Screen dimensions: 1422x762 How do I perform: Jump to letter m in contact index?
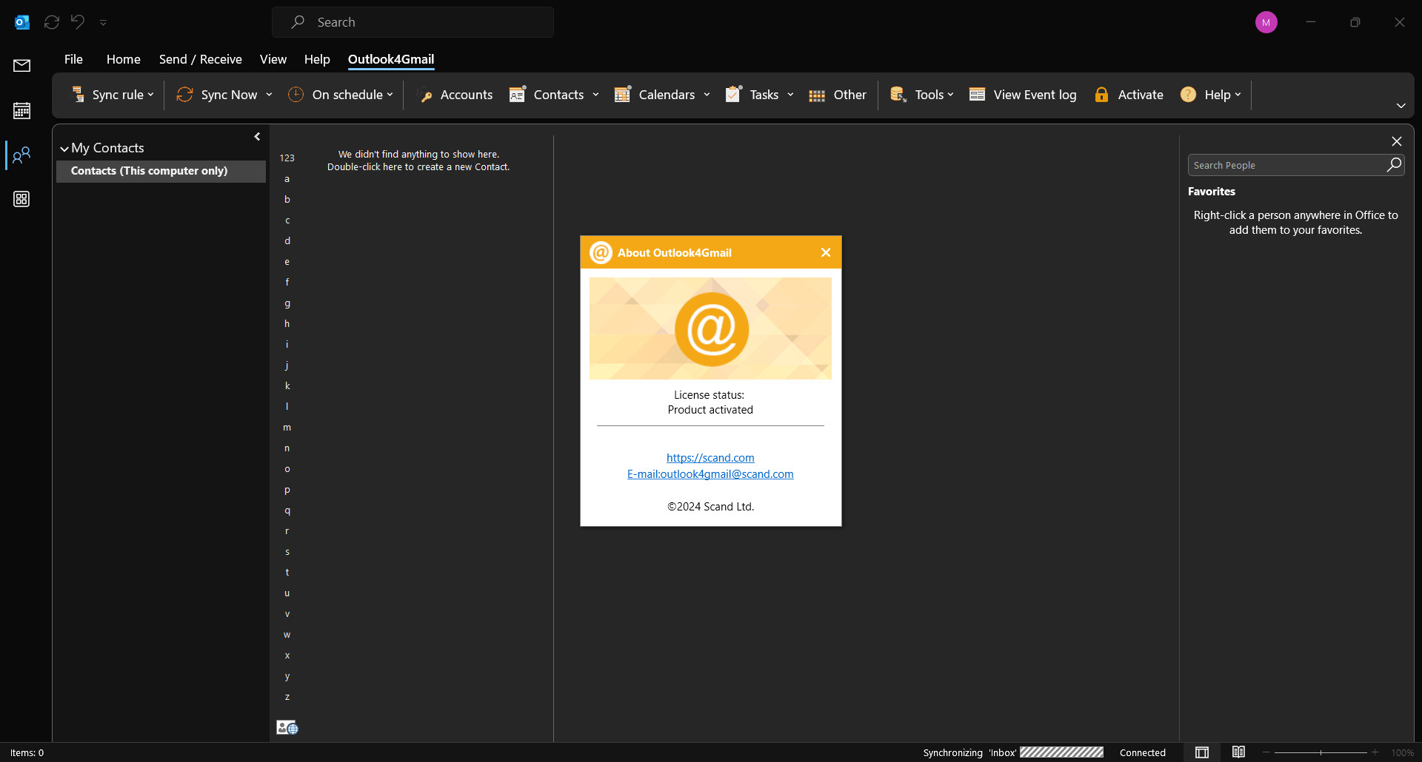pos(287,428)
